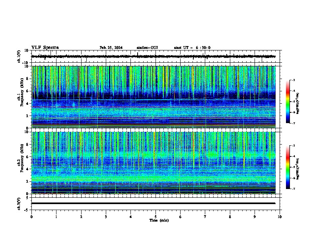Viewport: 315px width, 243px height.
Task: Click the 'station=OUI' label
Action: (x=147, y=48)
